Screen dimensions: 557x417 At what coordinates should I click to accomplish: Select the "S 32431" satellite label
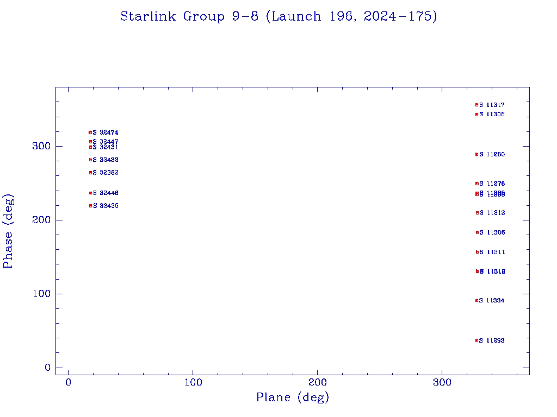click(106, 147)
